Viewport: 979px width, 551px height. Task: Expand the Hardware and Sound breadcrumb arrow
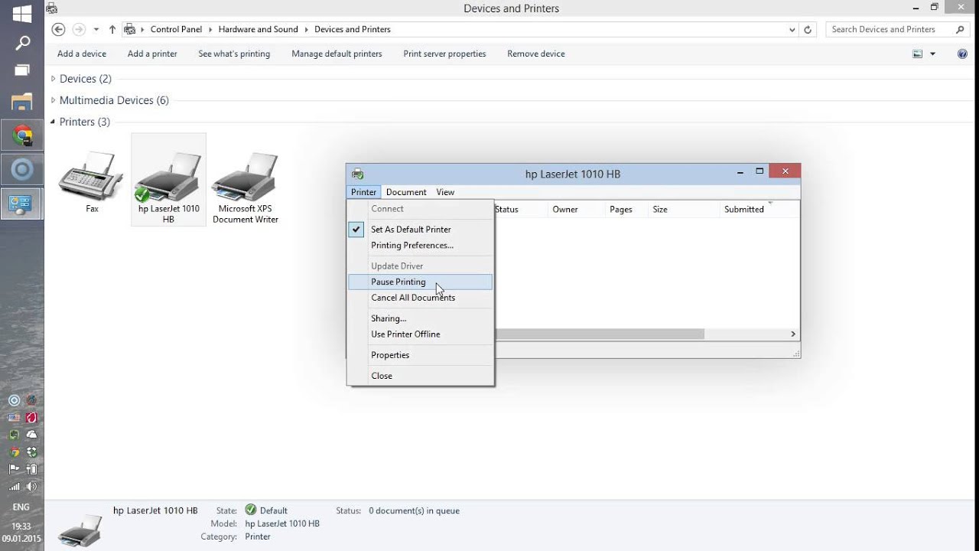tap(306, 29)
